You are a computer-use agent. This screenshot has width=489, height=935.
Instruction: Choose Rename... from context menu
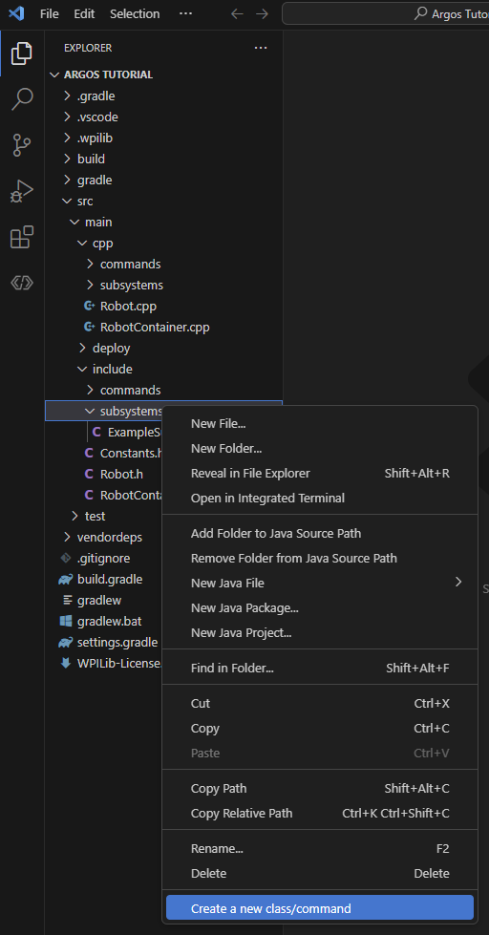click(x=320, y=849)
